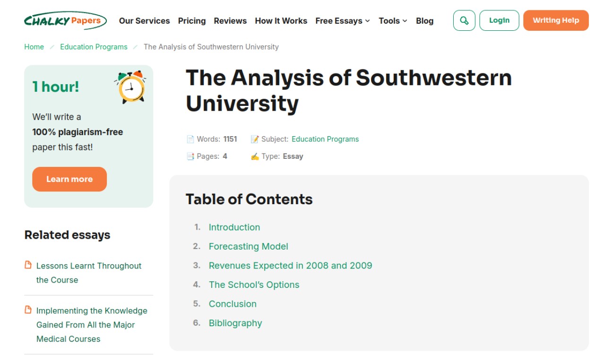
Task: Go to Home breadcrumb link
Action: click(x=34, y=47)
